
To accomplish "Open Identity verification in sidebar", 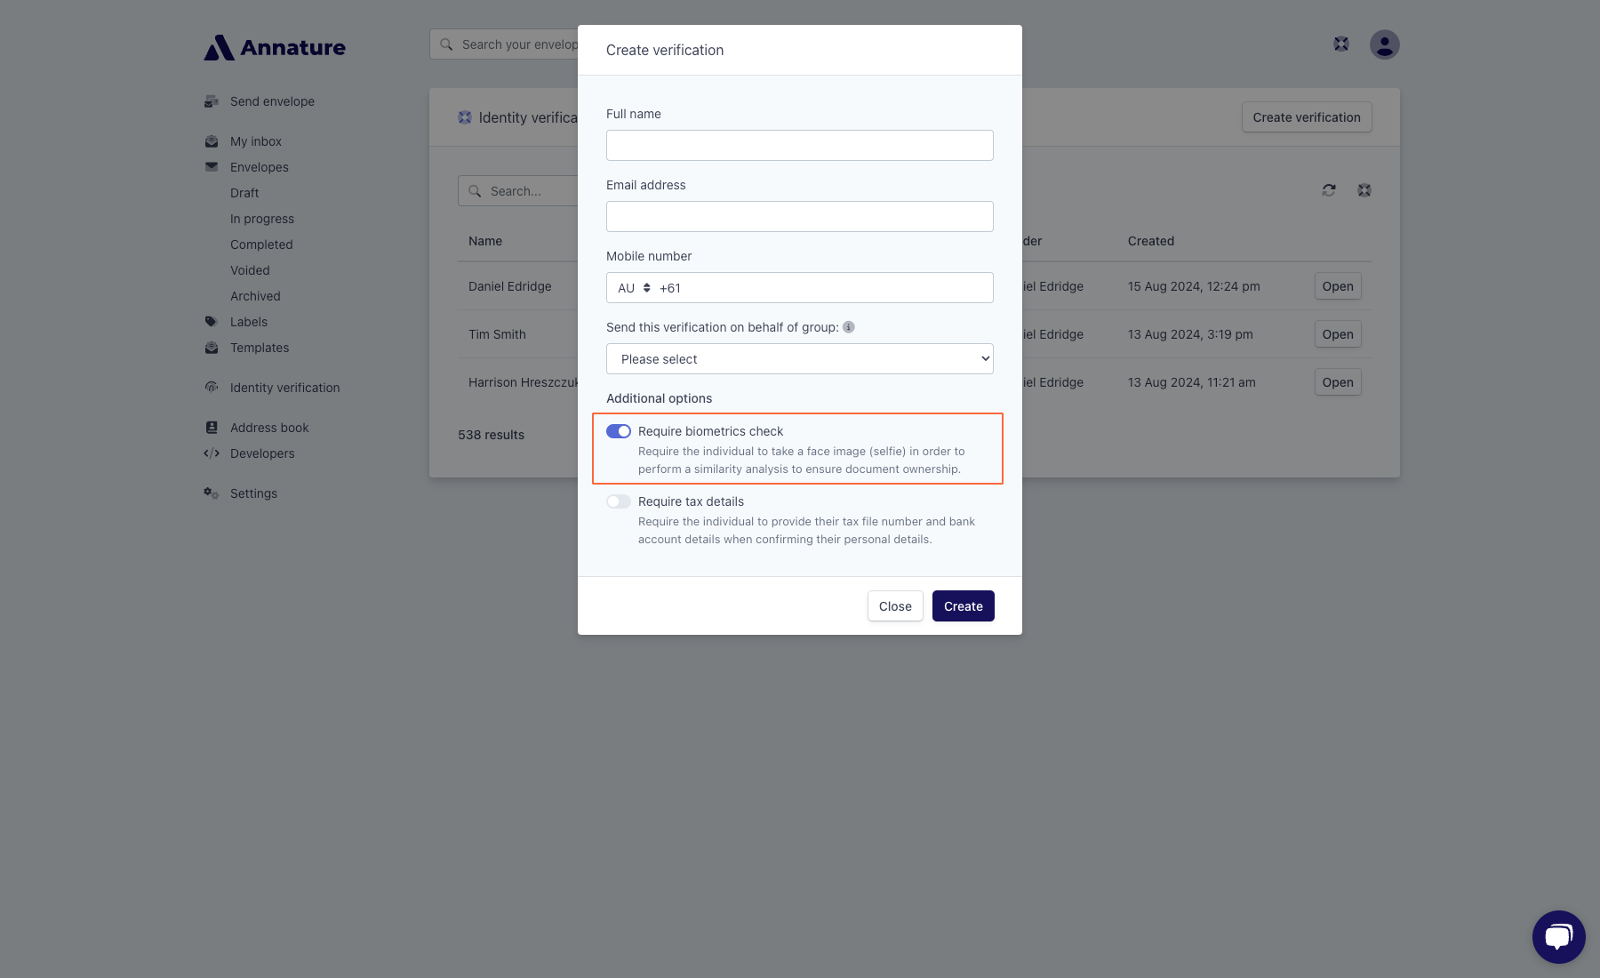I will pyautogui.click(x=284, y=388).
